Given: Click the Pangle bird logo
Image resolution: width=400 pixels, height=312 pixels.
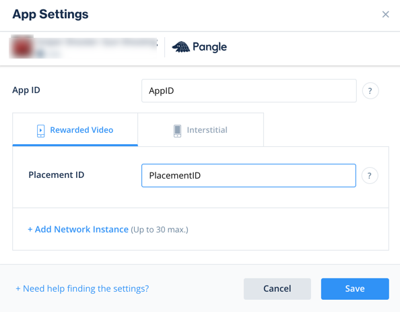Looking at the screenshot, I should click(x=181, y=47).
